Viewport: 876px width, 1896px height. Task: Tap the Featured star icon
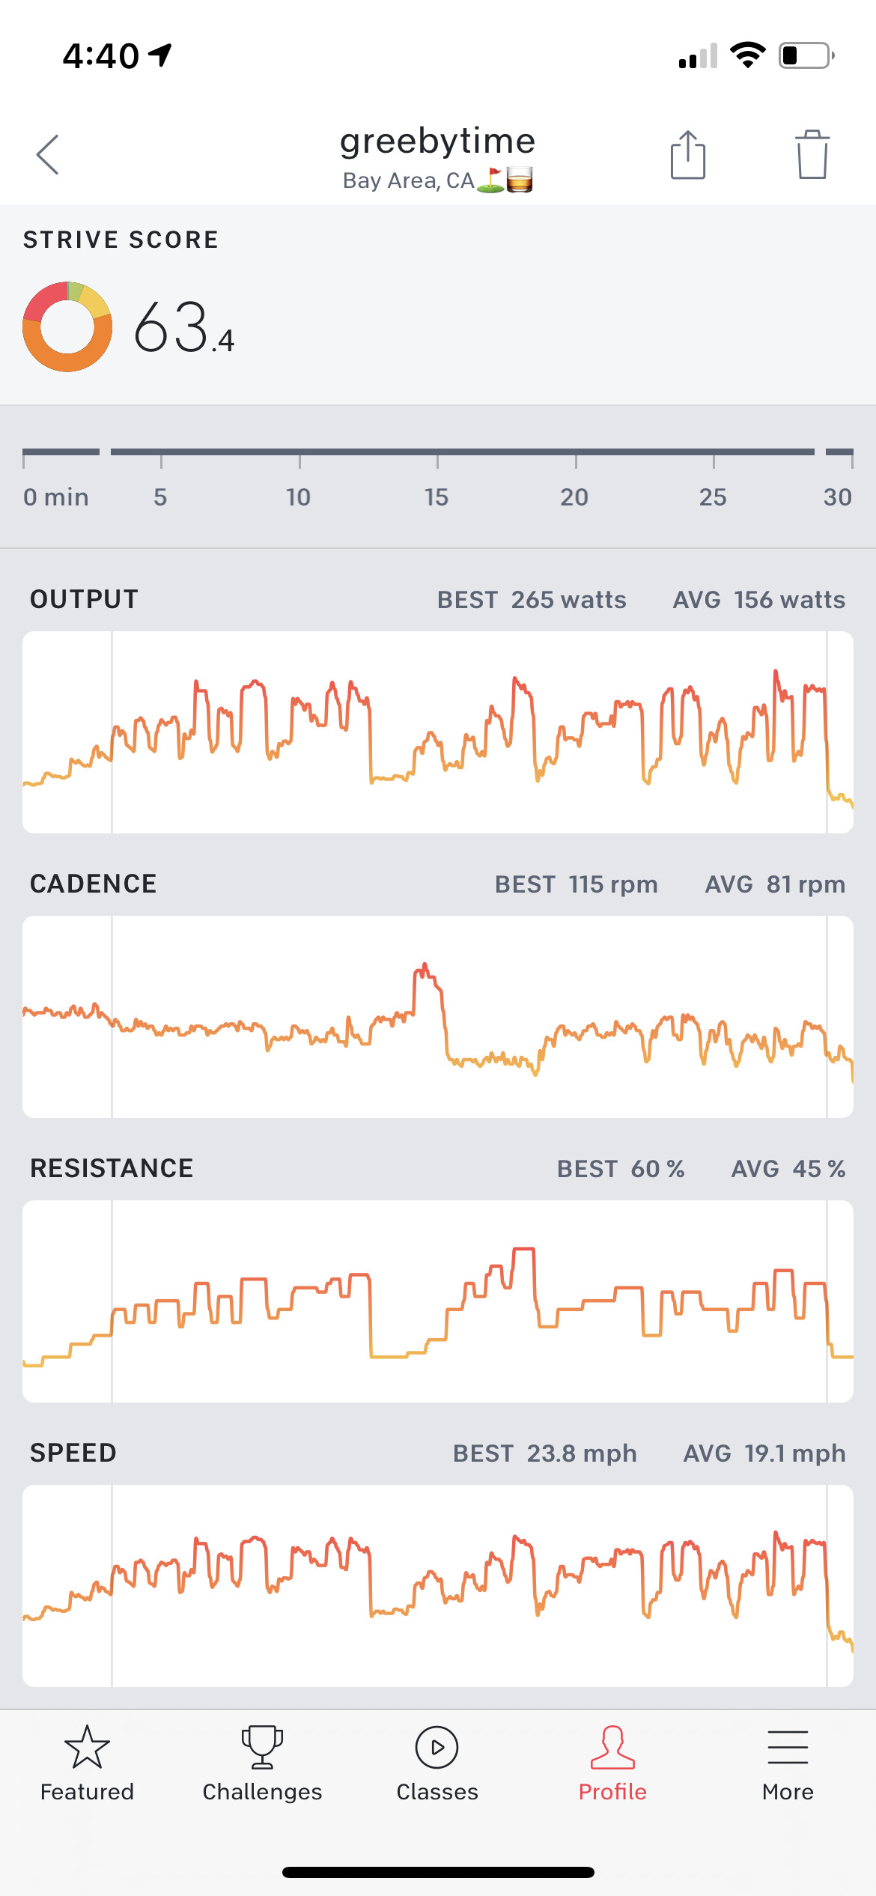pos(87,1748)
